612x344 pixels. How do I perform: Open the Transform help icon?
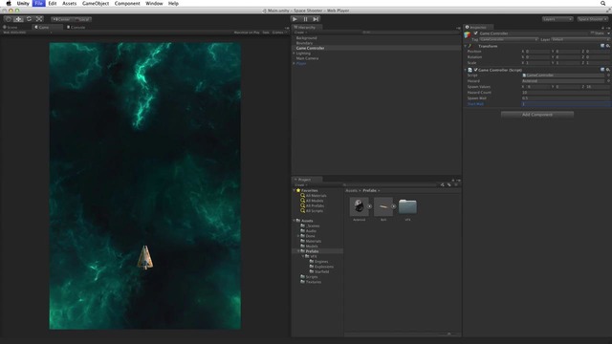click(x=602, y=46)
